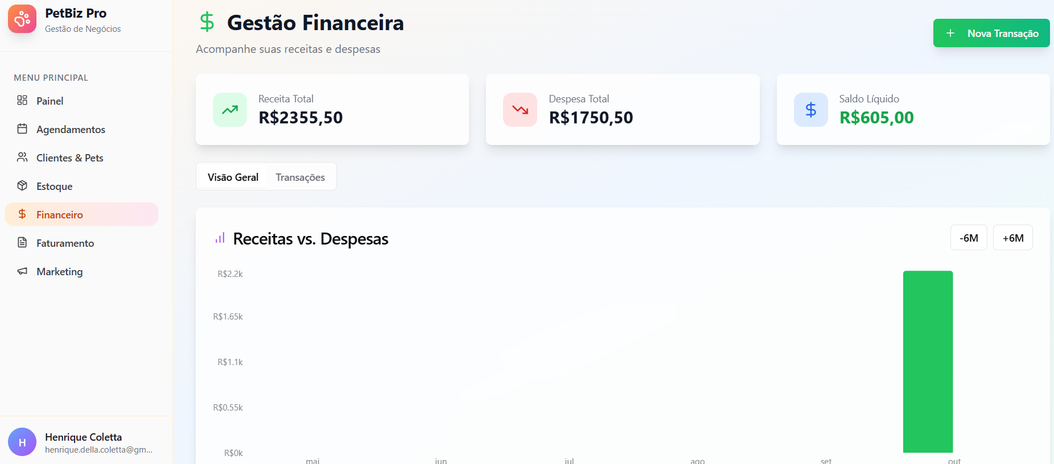Create a new transaction with Nova Transação

tap(991, 34)
